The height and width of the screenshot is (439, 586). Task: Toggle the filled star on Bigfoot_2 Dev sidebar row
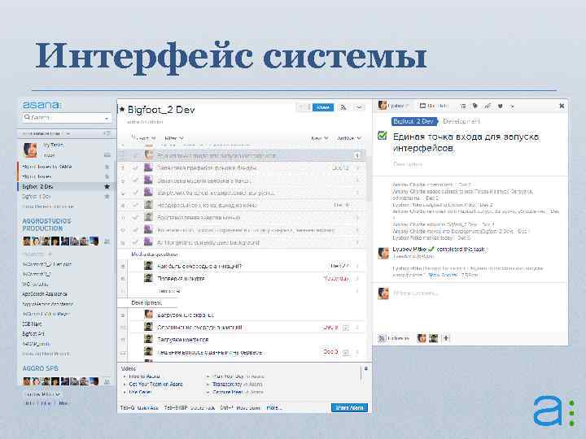(x=107, y=186)
